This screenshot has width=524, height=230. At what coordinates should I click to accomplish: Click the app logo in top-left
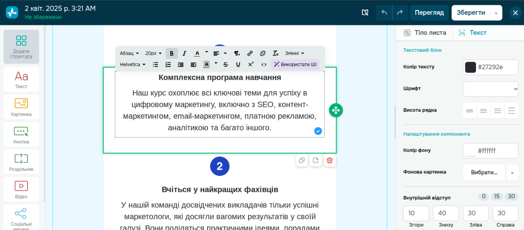[x=12, y=12]
